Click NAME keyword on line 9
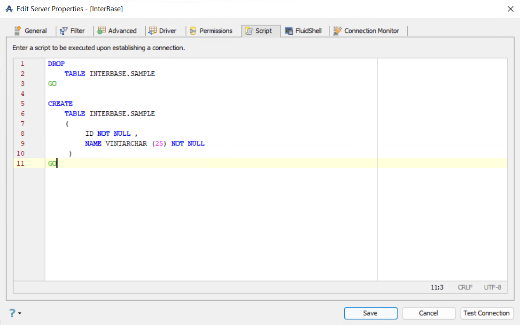Image resolution: width=520 pixels, height=325 pixels. [93, 143]
